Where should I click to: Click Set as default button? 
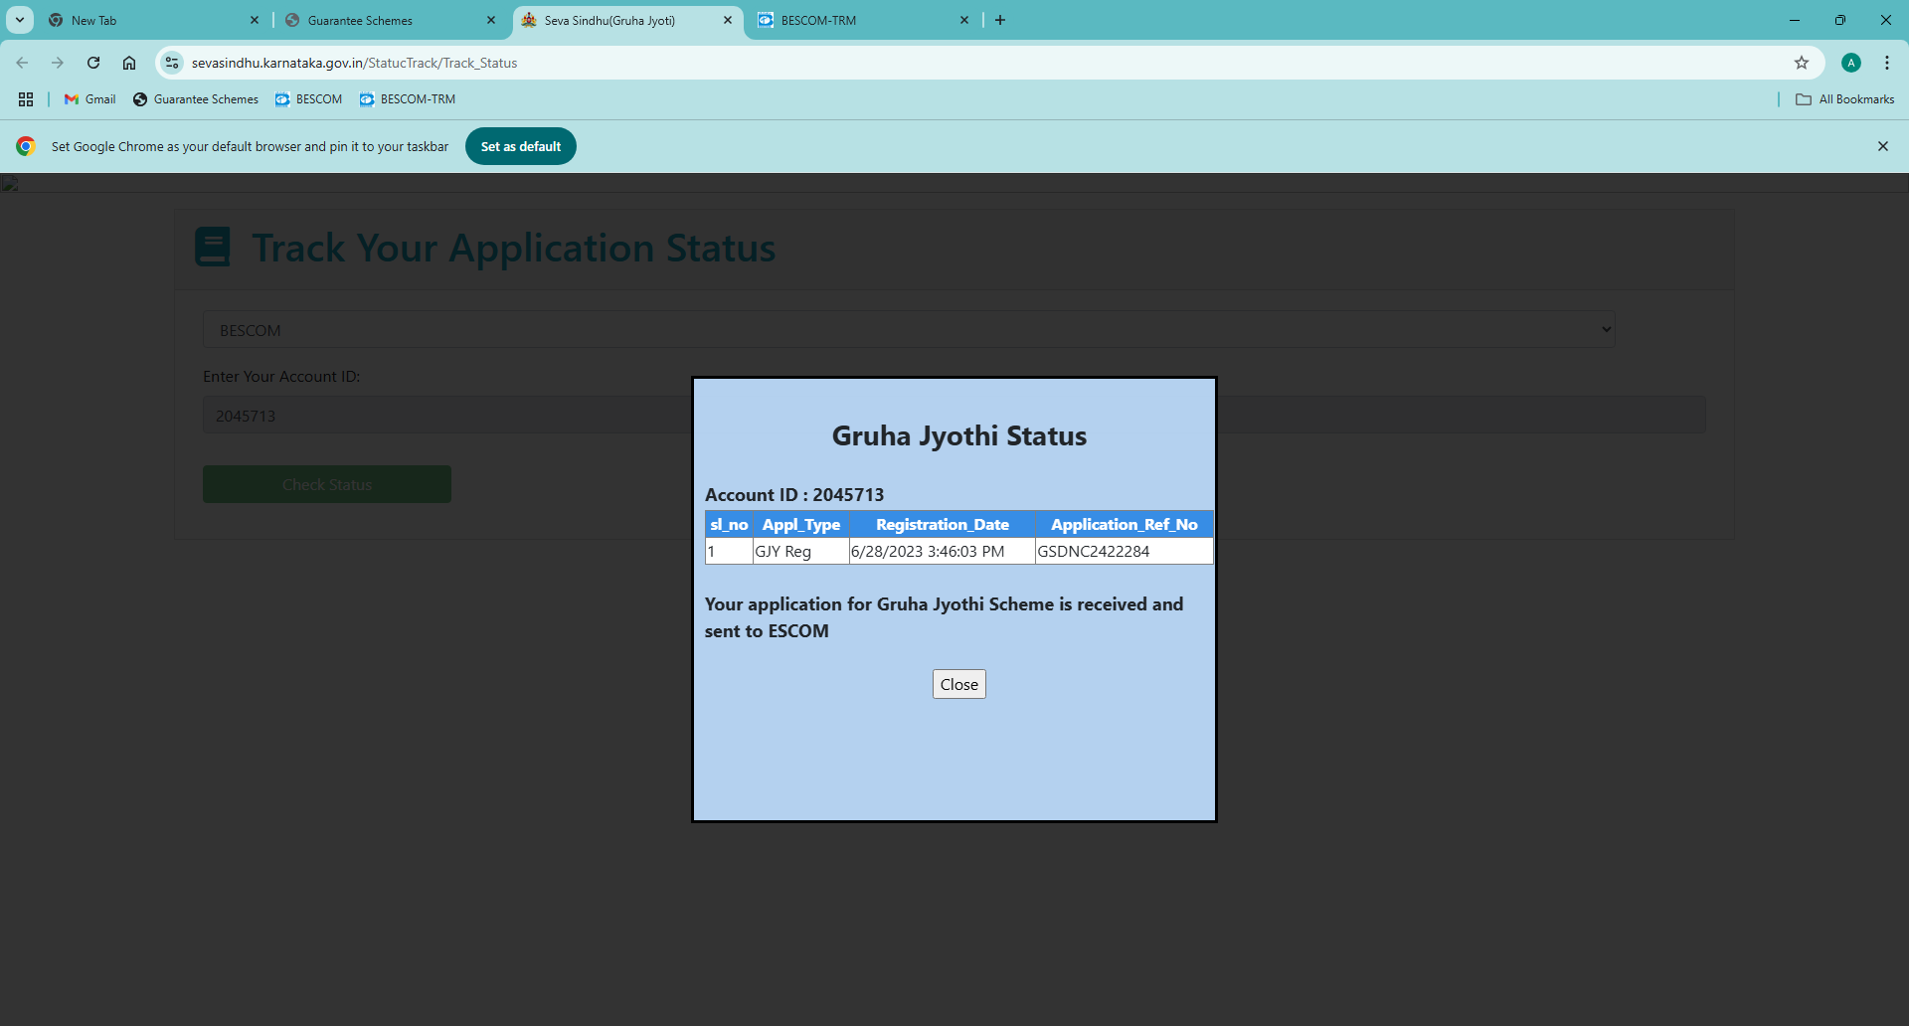click(521, 146)
